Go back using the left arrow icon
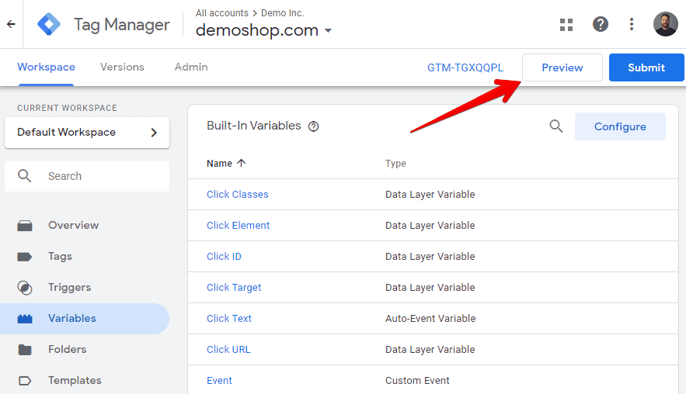Viewport: 686px width, 394px height. 11,24
